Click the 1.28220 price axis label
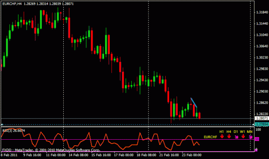 click(262, 114)
